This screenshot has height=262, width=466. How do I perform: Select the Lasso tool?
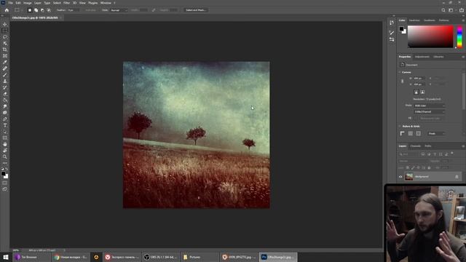[5, 37]
